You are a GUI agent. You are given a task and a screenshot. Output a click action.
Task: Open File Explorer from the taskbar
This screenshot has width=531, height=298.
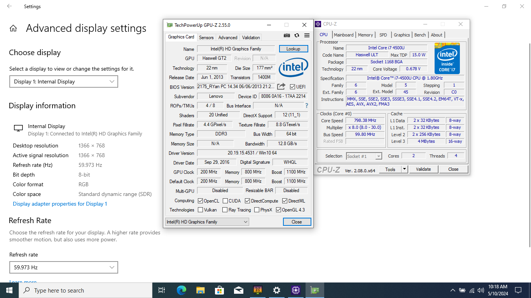[x=200, y=290]
